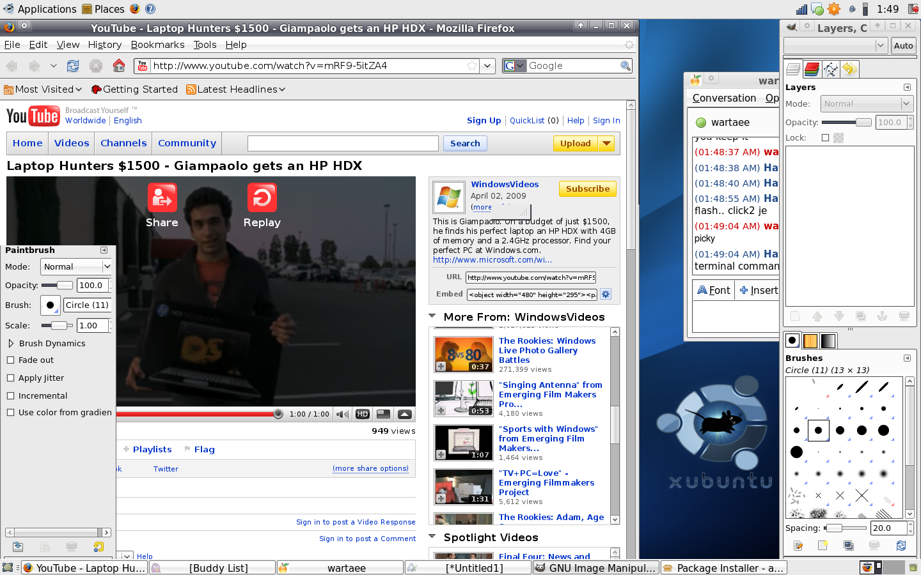Open the Paintbrush Mode dropdown
The width and height of the screenshot is (921, 575).
point(76,267)
